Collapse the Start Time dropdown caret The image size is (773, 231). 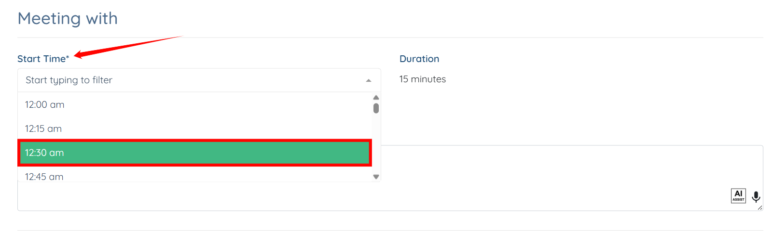(369, 80)
